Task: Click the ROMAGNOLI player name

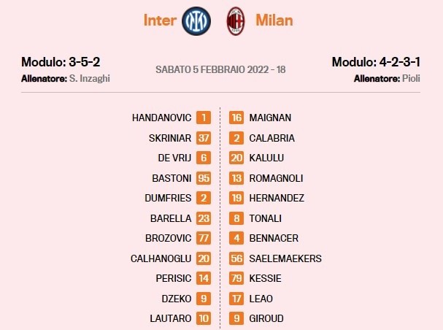Action: (x=276, y=178)
